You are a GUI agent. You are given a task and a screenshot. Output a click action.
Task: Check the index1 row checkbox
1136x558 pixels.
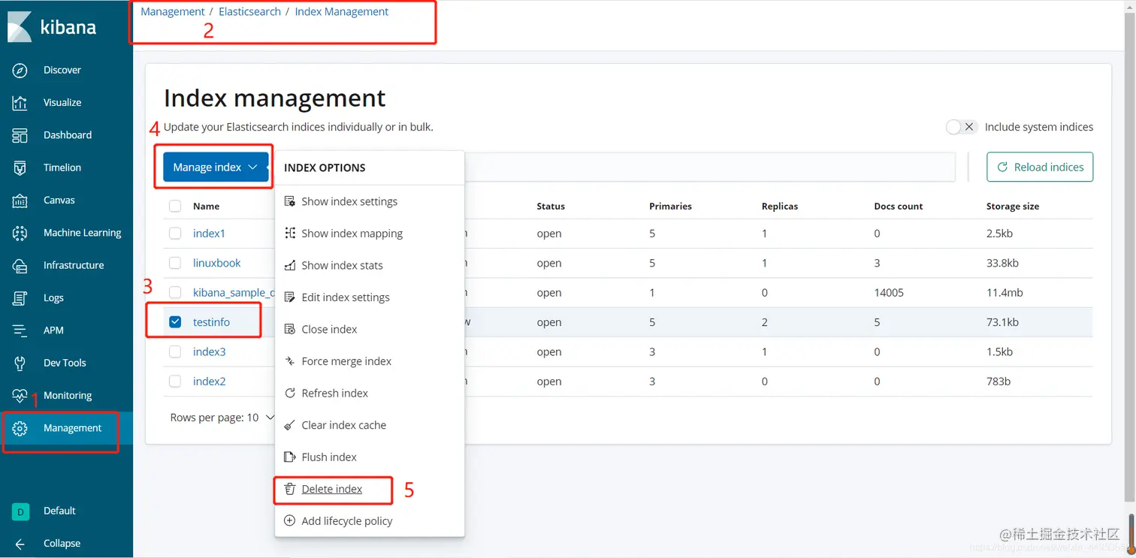pyautogui.click(x=175, y=234)
